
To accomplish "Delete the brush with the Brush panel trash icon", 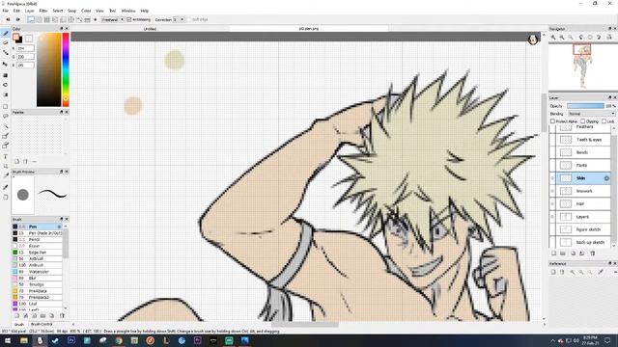I will click(x=62, y=315).
